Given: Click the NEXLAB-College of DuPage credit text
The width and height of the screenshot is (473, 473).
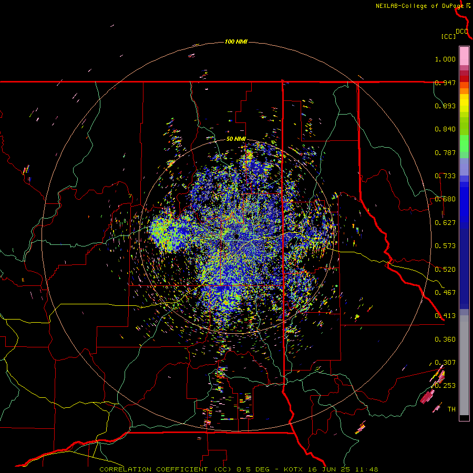Looking at the screenshot, I should (420, 6).
